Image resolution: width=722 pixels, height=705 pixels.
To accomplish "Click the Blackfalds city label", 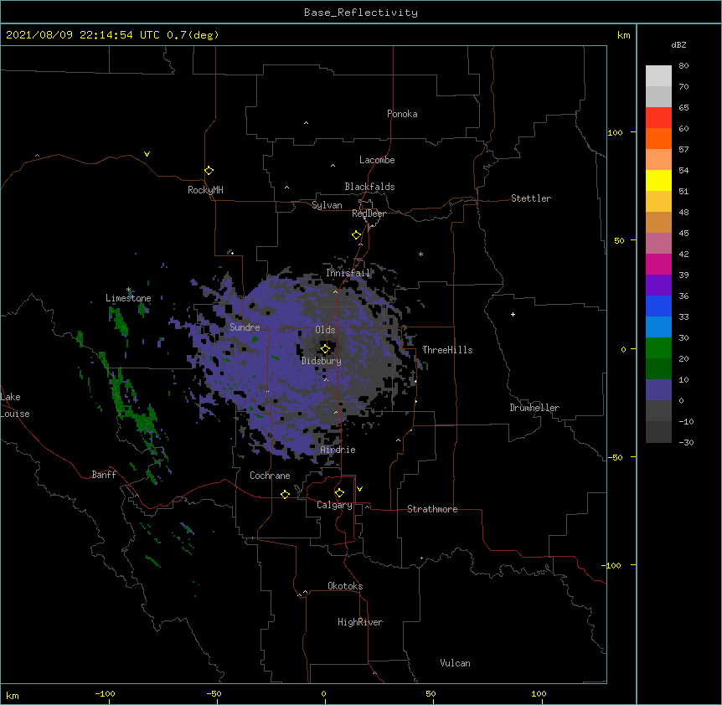I will (369, 187).
